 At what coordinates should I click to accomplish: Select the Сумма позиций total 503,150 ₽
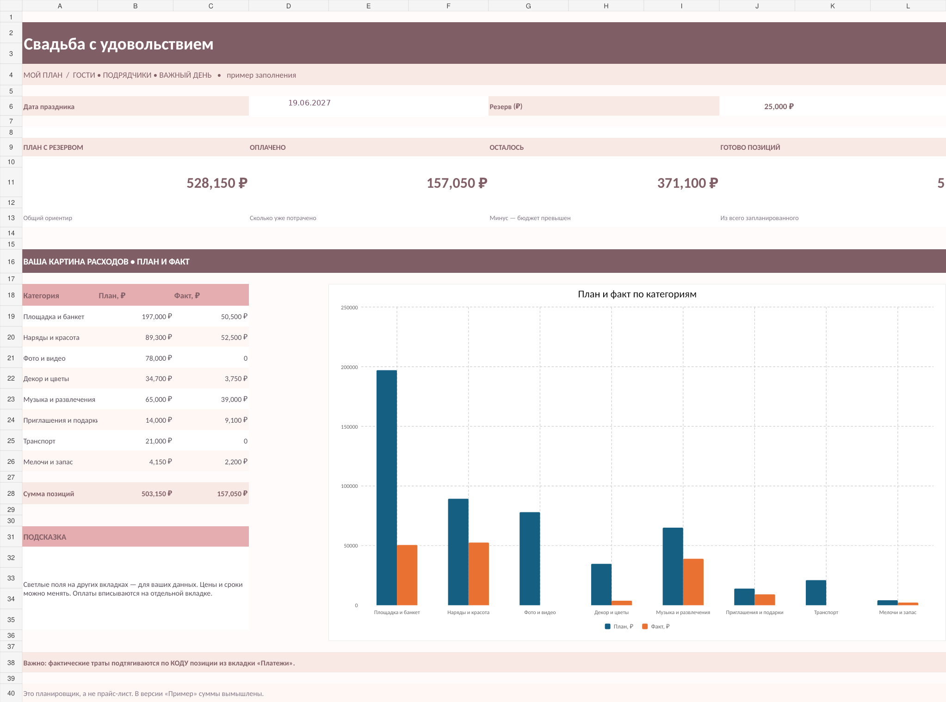[136, 493]
